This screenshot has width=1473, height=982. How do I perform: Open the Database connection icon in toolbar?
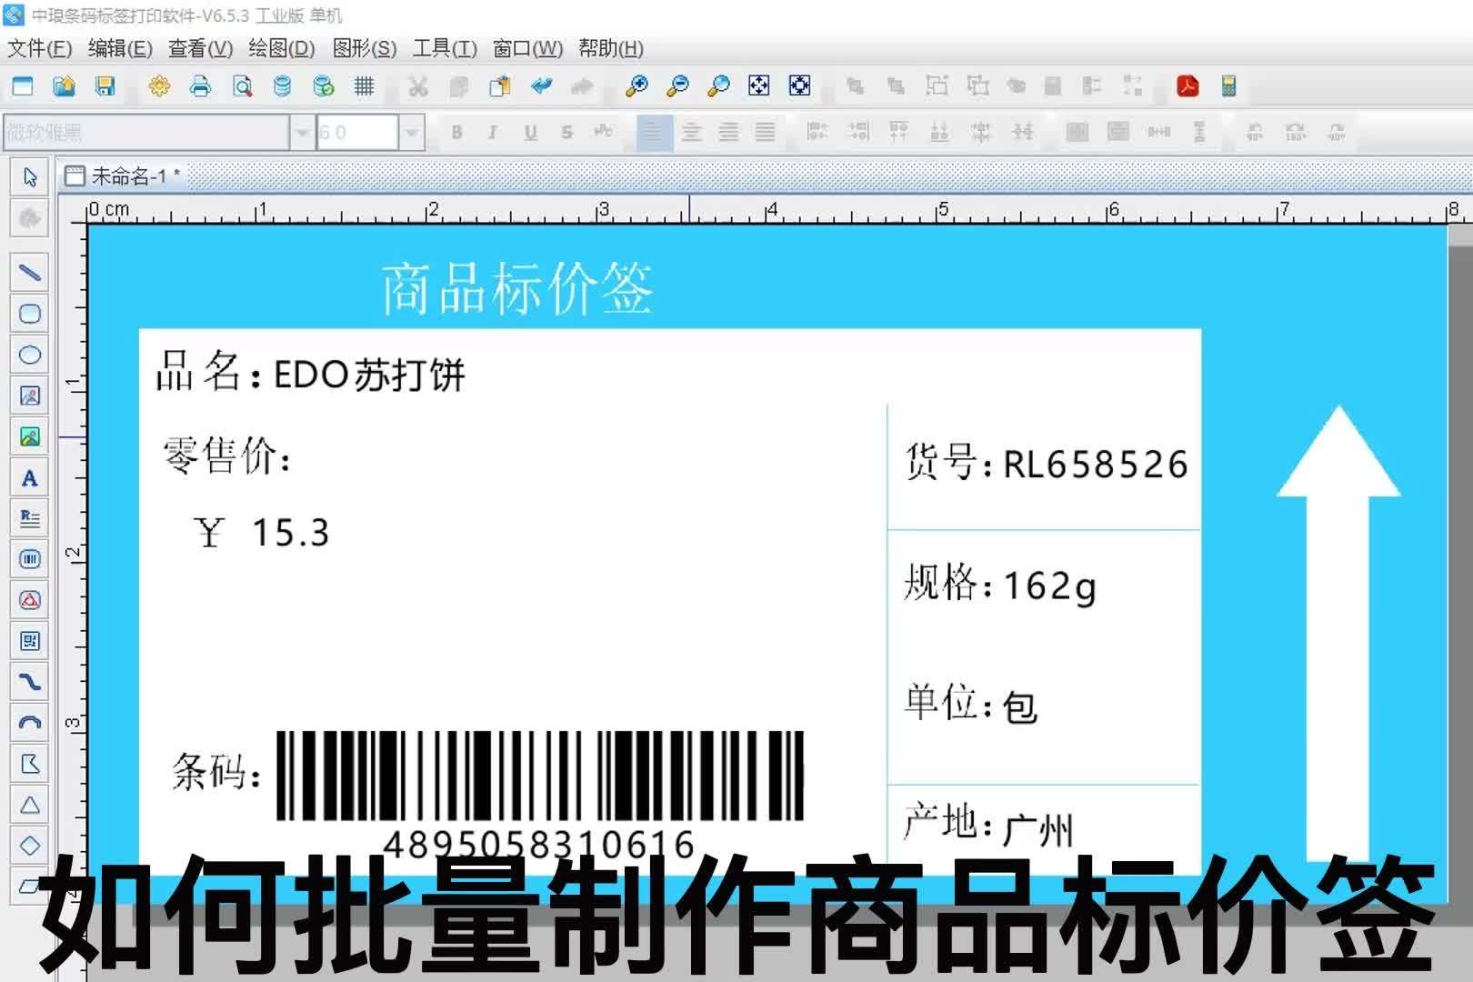tap(281, 86)
